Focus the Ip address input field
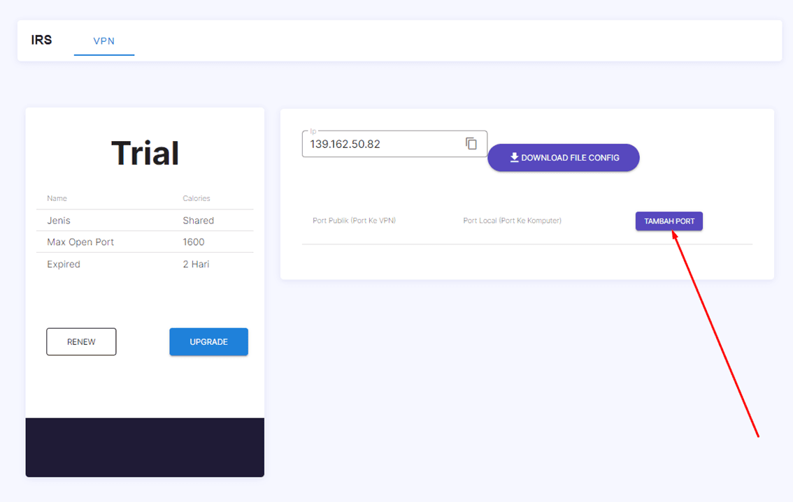793x502 pixels. (381, 145)
